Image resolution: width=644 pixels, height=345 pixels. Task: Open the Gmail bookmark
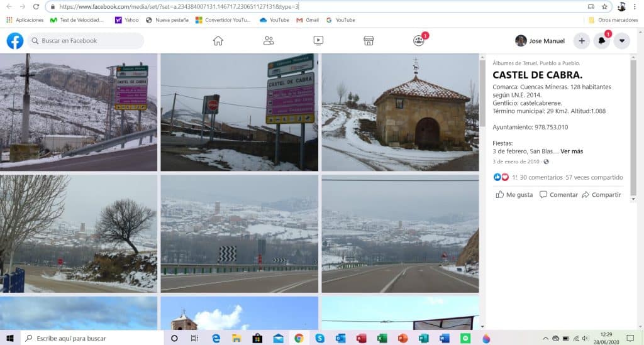pyautogui.click(x=308, y=19)
